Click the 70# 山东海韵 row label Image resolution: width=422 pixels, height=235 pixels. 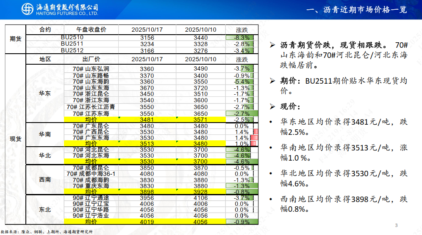[x=91, y=82]
